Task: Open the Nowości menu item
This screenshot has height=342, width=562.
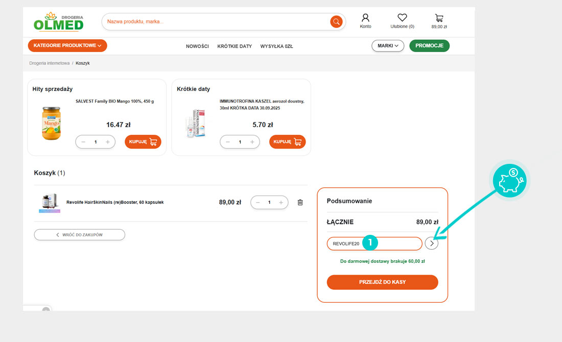Action: tap(197, 46)
